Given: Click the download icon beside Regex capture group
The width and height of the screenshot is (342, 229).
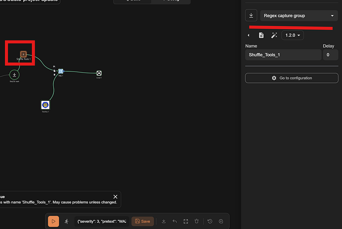Looking at the screenshot, I should pyautogui.click(x=251, y=16).
